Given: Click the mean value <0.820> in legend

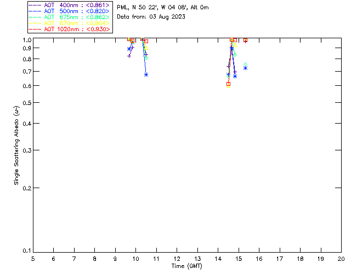Looking at the screenshot, I should pyautogui.click(x=98, y=11).
